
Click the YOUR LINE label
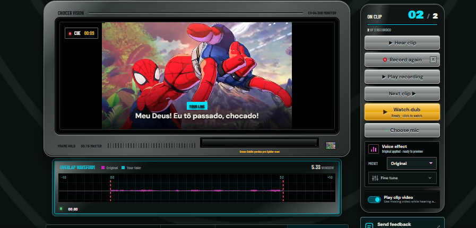197,106
